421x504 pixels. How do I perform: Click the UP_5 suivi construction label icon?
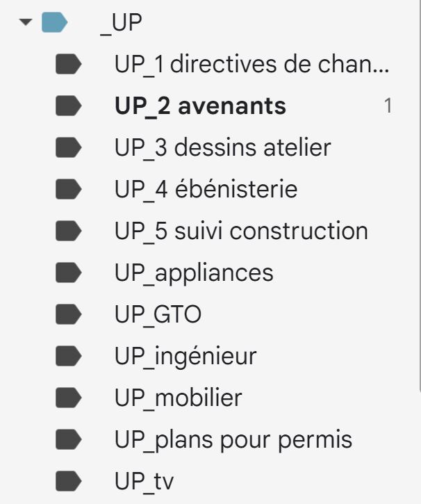pos(68,231)
